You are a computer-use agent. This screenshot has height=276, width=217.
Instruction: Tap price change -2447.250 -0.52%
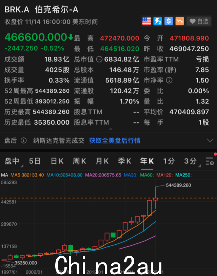pyautogui.click(x=34, y=48)
